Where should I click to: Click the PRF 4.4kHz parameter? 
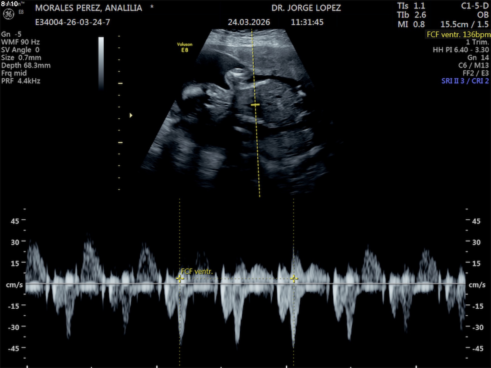coord(21,81)
